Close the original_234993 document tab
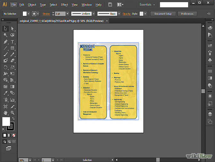The image size is (215, 162). point(107,21)
